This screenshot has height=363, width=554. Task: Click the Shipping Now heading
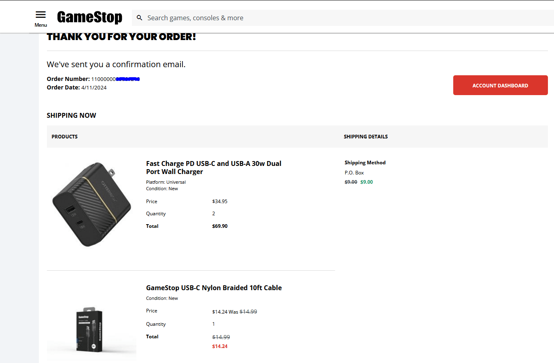tap(71, 115)
